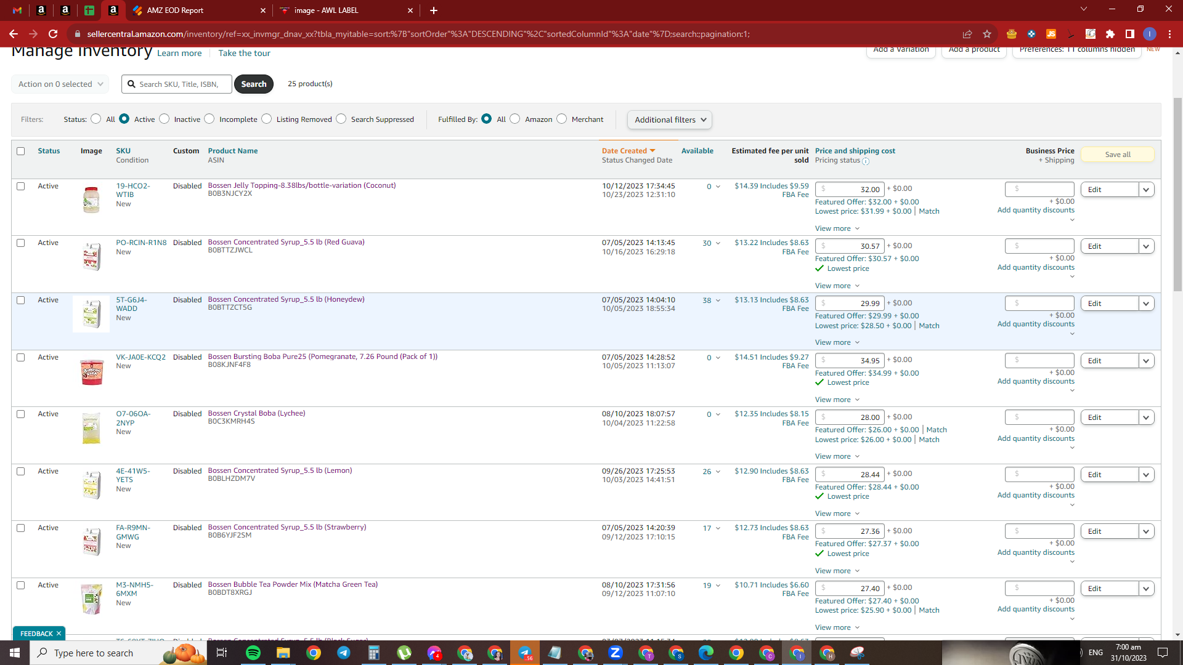
Task: Toggle the browser side panel
Action: point(1130,34)
